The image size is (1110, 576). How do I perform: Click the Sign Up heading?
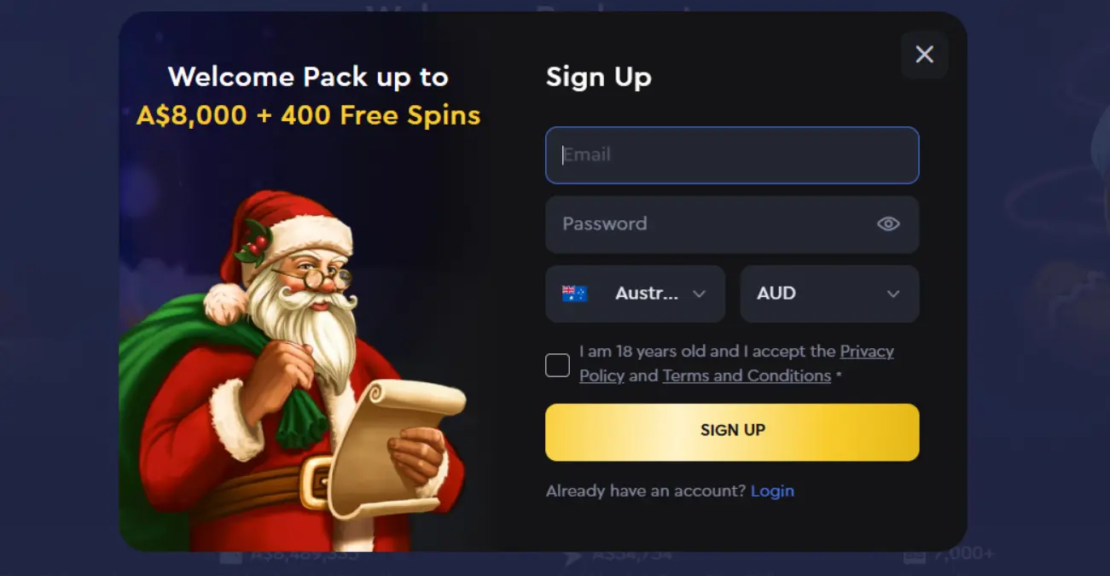click(x=598, y=77)
